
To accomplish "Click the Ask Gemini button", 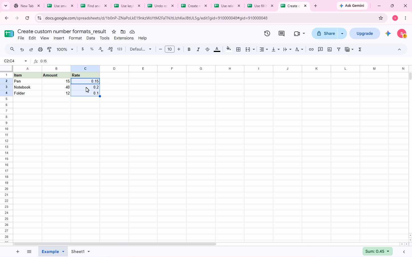I will coord(352,6).
